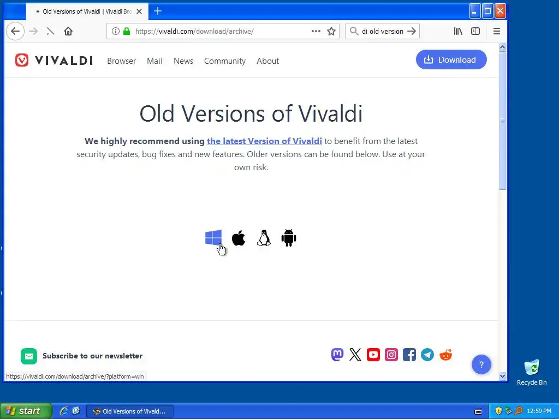The width and height of the screenshot is (559, 419).
Task: Open the News menu item
Action: [183, 61]
